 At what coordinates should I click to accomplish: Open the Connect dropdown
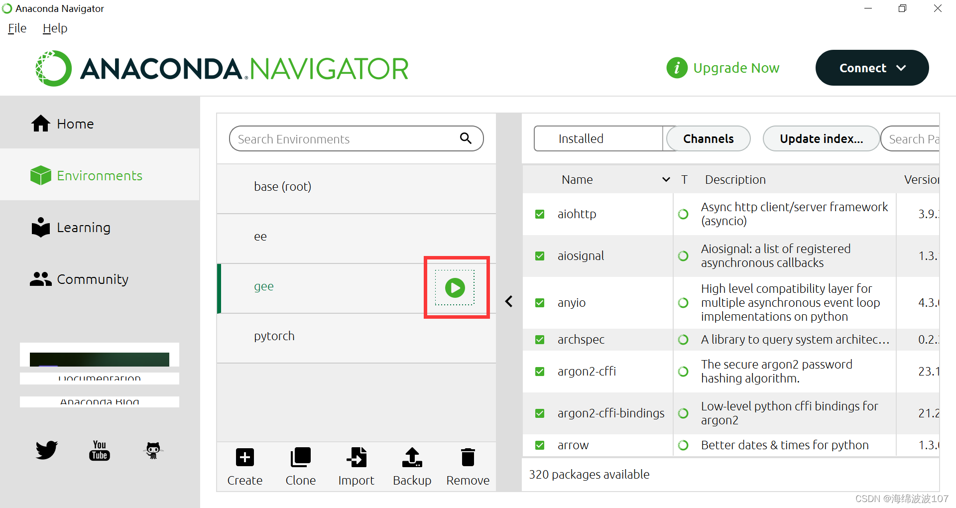click(x=872, y=68)
